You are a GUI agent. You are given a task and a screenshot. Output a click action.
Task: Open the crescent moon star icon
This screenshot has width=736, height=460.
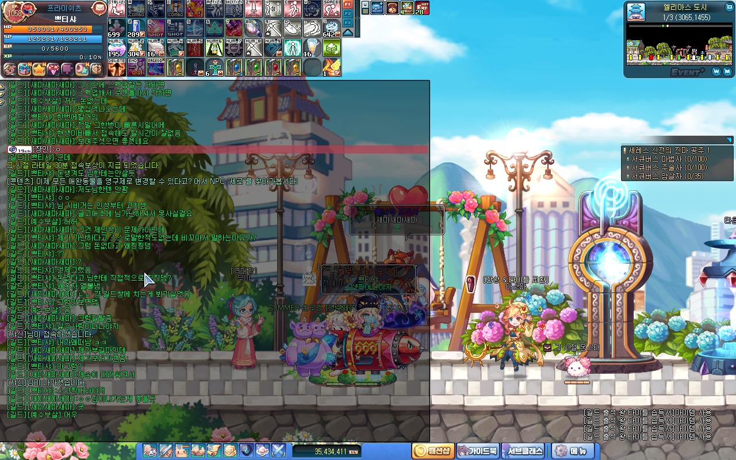[82, 70]
